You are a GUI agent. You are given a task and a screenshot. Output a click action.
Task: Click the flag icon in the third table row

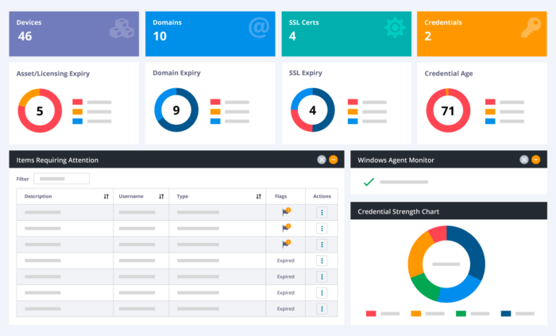286,244
